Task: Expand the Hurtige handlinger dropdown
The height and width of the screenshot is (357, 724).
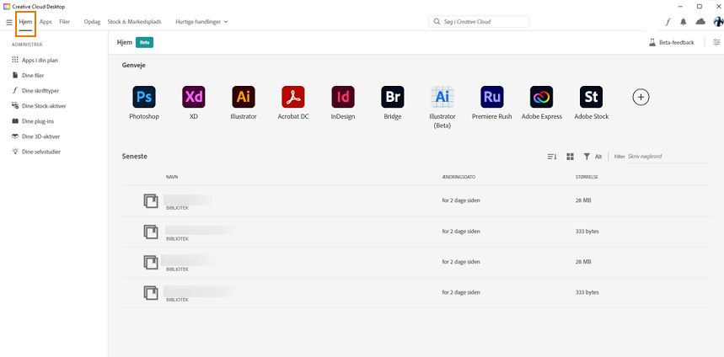Action: coord(201,22)
